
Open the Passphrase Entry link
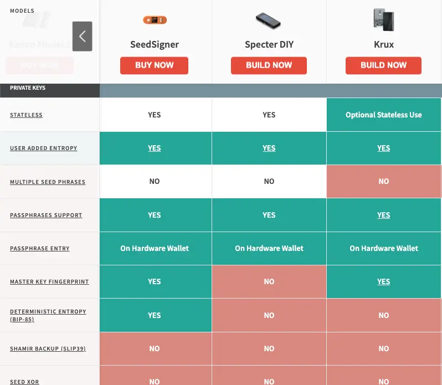40,249
